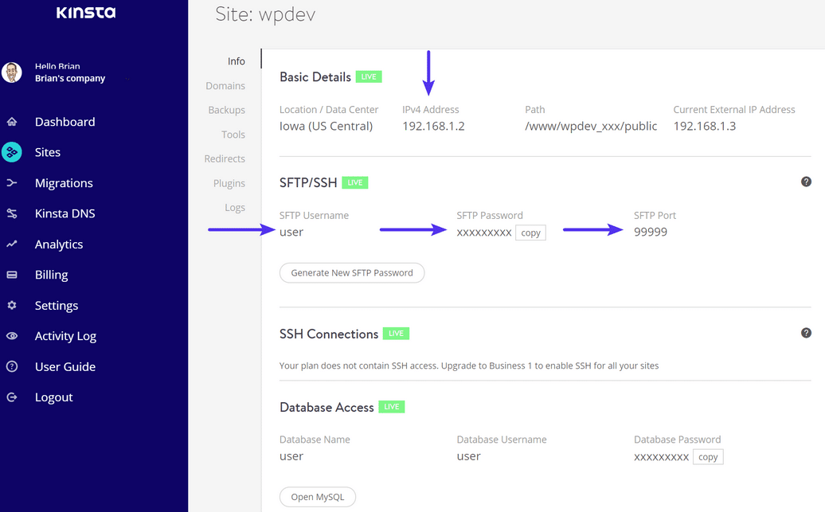
Task: Click Logout at sidebar bottom
Action: pyautogui.click(x=12, y=397)
